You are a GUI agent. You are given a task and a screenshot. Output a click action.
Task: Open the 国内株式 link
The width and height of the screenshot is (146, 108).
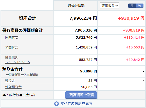[12, 38]
